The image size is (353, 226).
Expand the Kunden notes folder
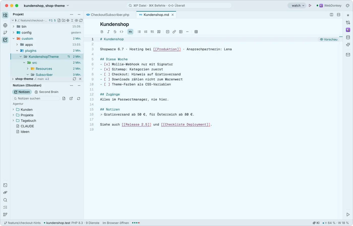point(13,109)
